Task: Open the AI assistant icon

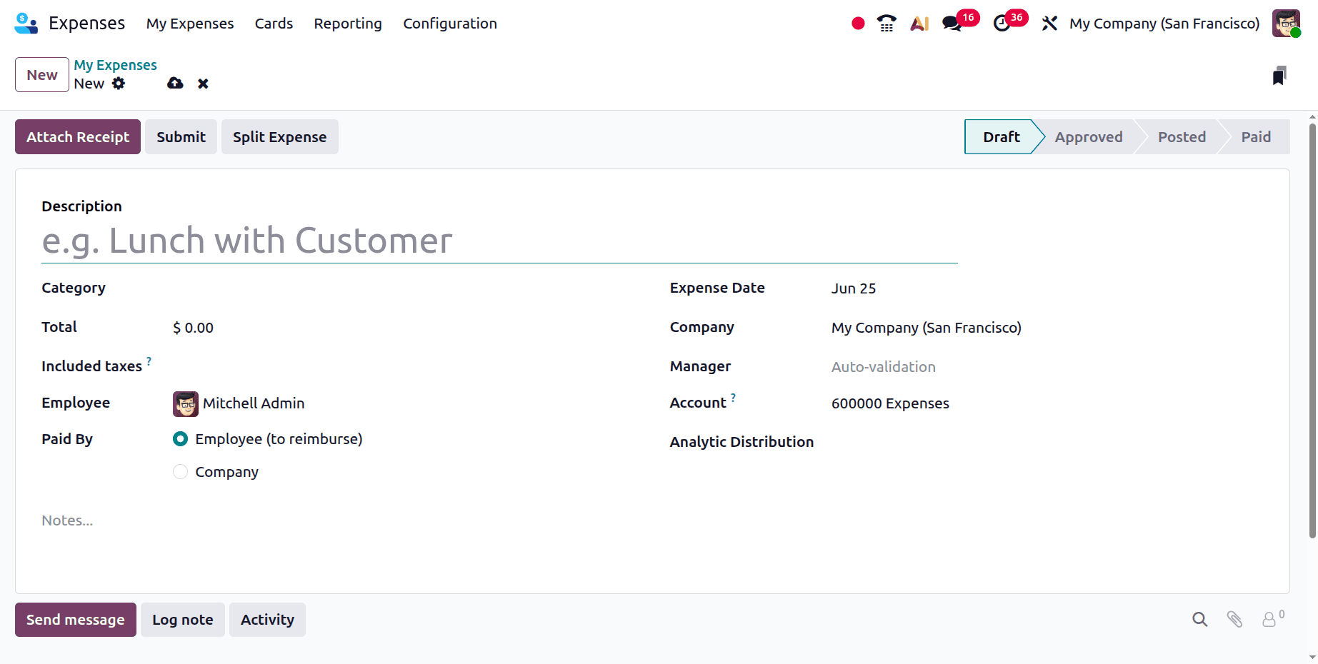Action: [919, 24]
